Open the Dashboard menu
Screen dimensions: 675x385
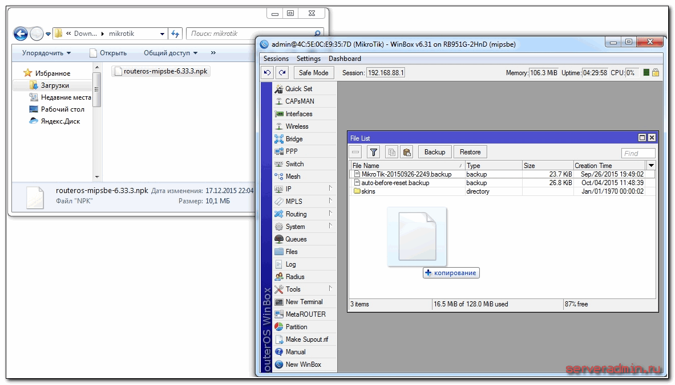point(345,59)
